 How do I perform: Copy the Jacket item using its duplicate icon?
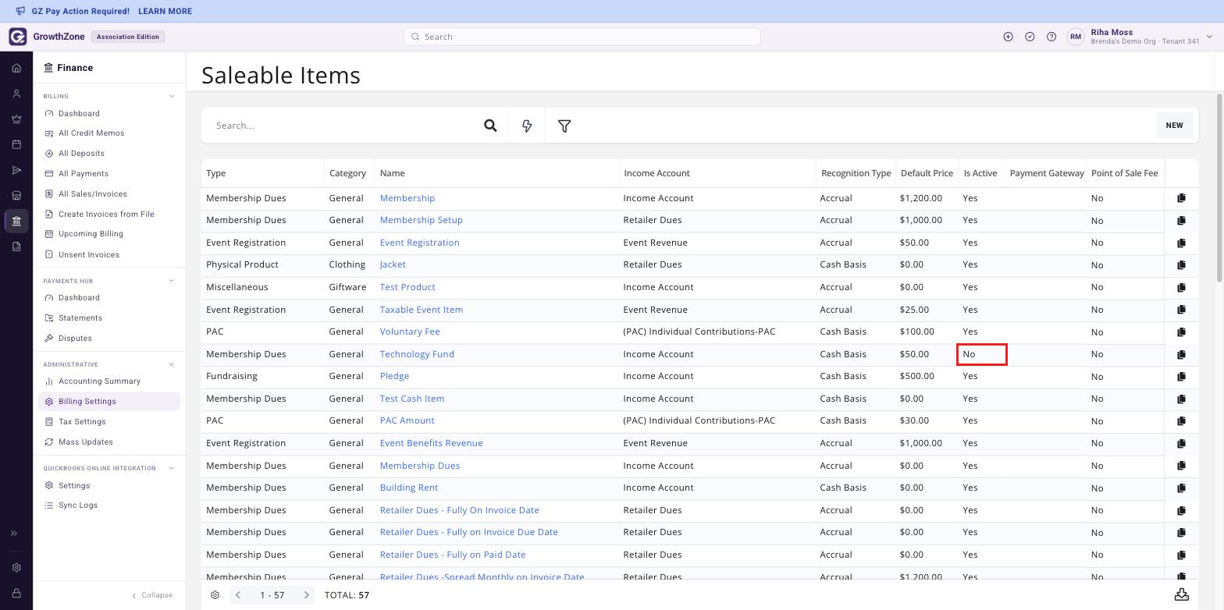(x=1181, y=265)
